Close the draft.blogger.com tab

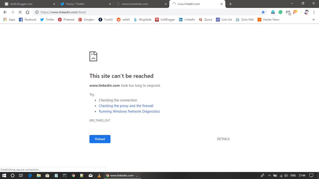click(54, 4)
